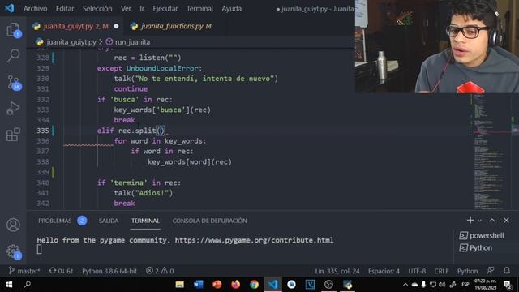The height and width of the screenshot is (292, 519).
Task: Open the Windows Action Center
Action: (508, 285)
